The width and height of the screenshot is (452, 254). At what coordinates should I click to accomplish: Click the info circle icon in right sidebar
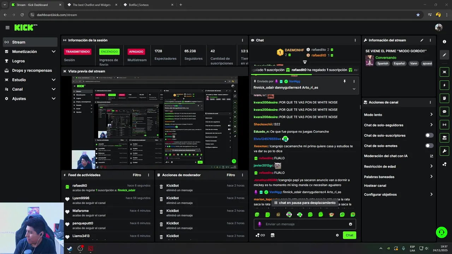pos(444,42)
